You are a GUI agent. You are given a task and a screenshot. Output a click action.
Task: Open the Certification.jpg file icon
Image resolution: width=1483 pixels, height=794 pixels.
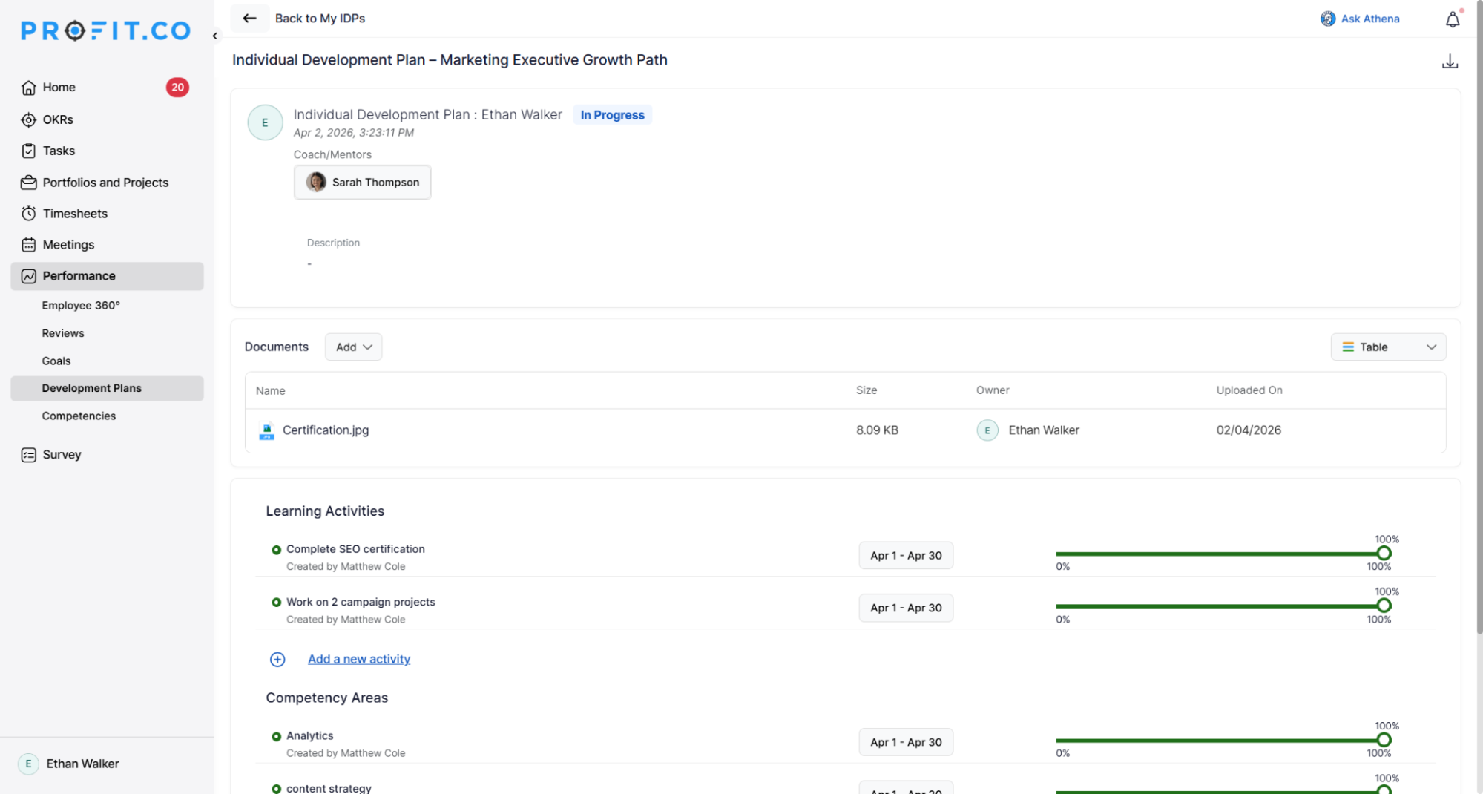click(266, 430)
